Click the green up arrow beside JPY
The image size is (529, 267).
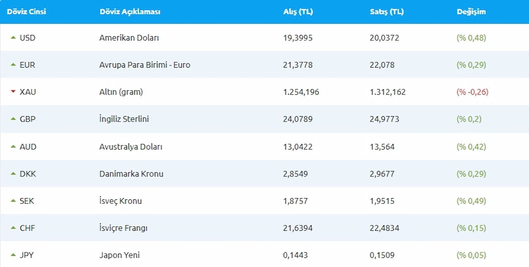(x=13, y=255)
